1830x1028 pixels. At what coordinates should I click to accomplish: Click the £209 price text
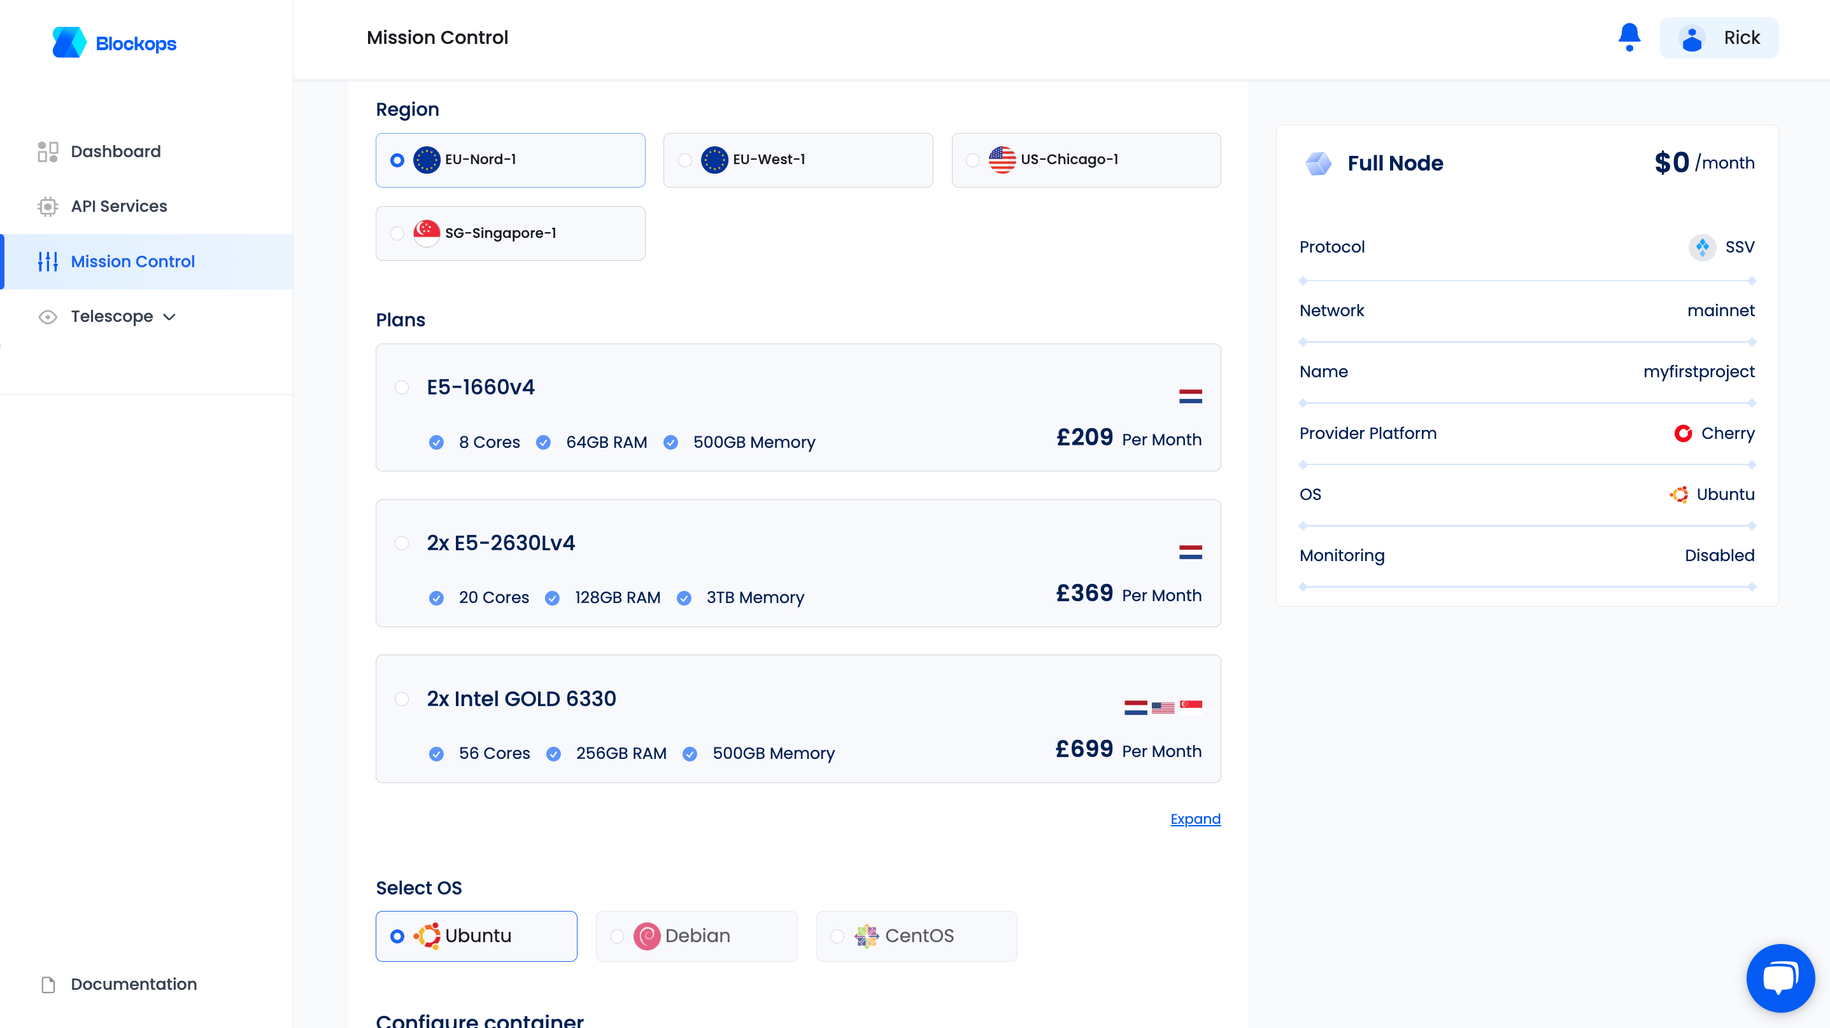[x=1084, y=437]
